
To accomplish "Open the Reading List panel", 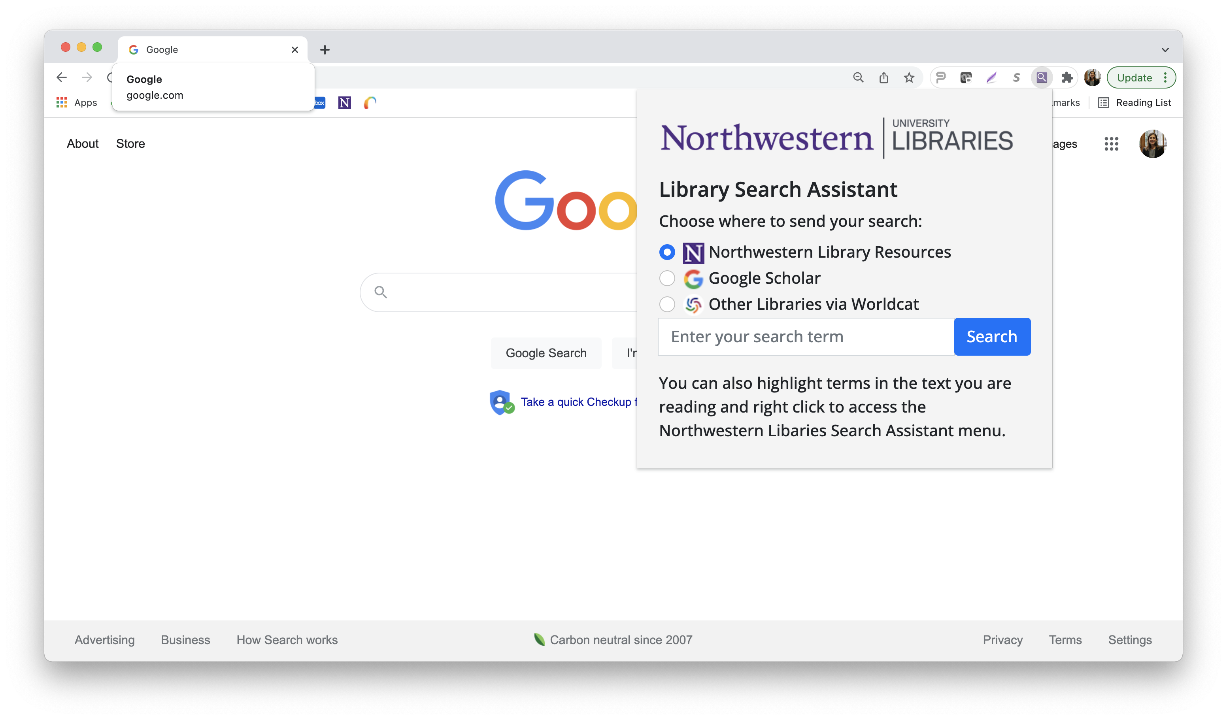I will coord(1135,103).
